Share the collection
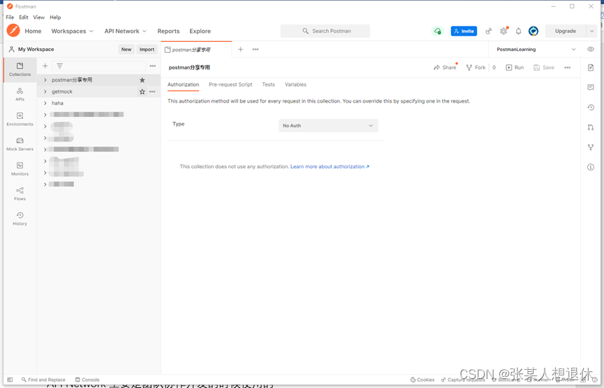This screenshot has height=388, width=604. [445, 68]
